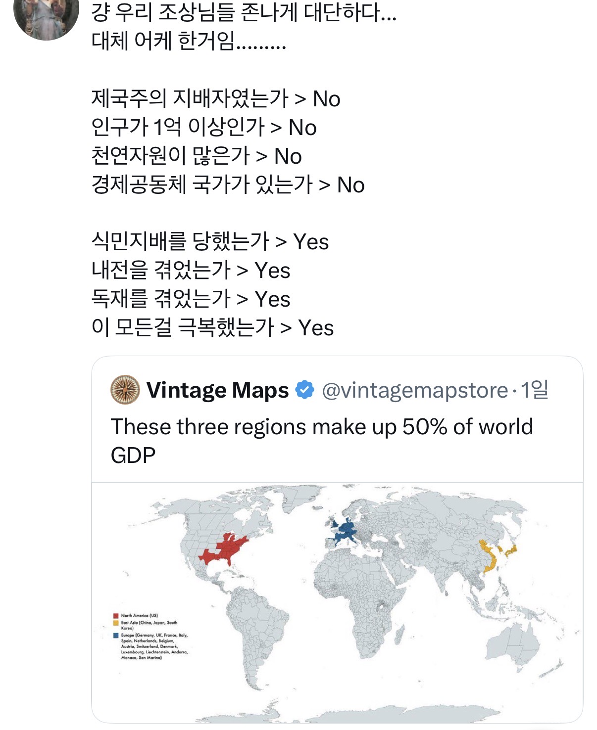
Task: Open the @vintagemapstore handle
Action: click(415, 390)
